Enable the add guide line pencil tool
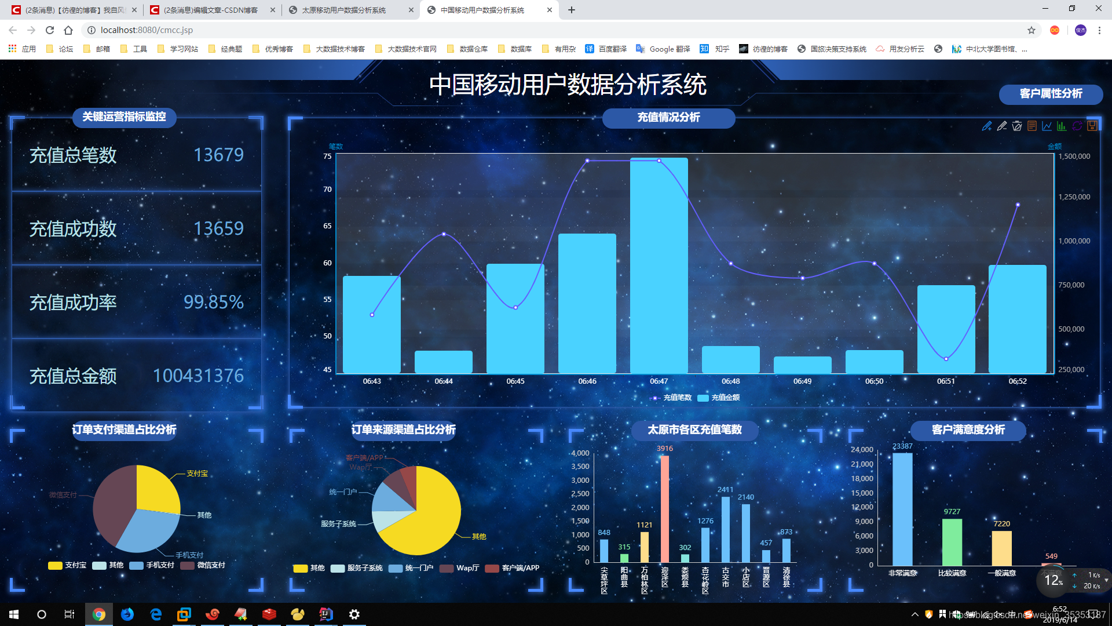Image resolution: width=1112 pixels, height=626 pixels. (x=987, y=126)
